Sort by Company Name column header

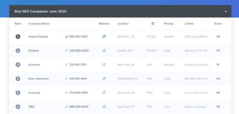click(39, 24)
